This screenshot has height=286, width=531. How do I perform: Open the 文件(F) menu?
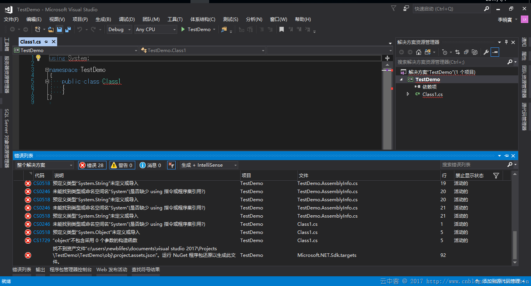[11, 19]
